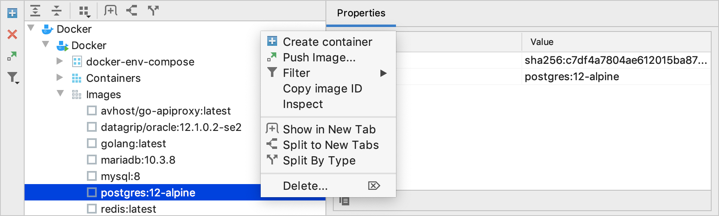This screenshot has width=719, height=216.
Task: Click the Collapse All toolbar icon
Action: tap(57, 11)
